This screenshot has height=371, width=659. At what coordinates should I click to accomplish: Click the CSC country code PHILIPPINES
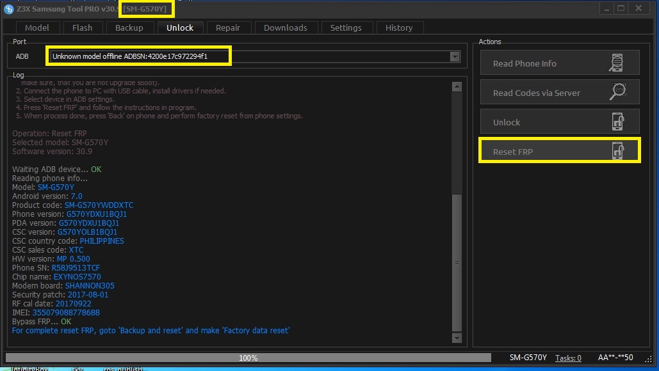tap(102, 241)
